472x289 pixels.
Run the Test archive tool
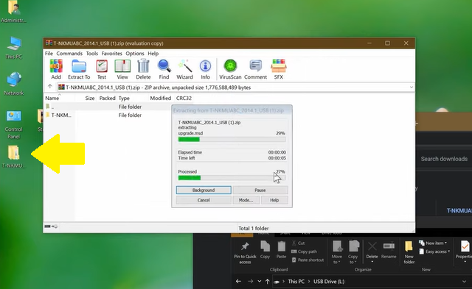pos(102,69)
